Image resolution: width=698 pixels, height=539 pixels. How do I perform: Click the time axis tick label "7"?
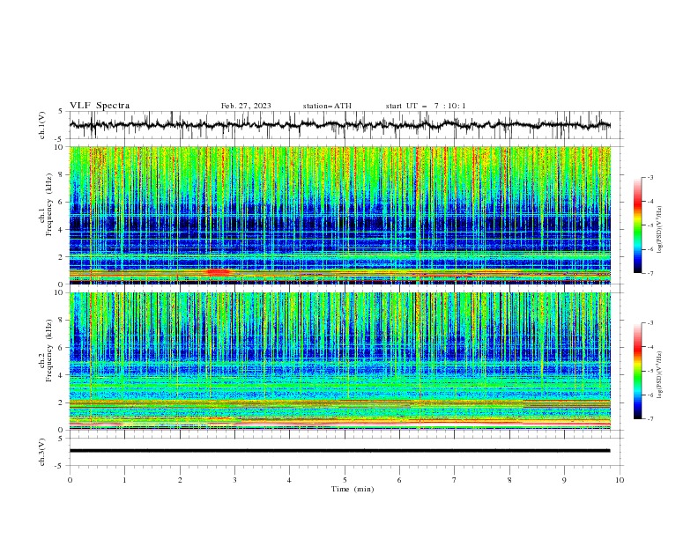tap(455, 480)
